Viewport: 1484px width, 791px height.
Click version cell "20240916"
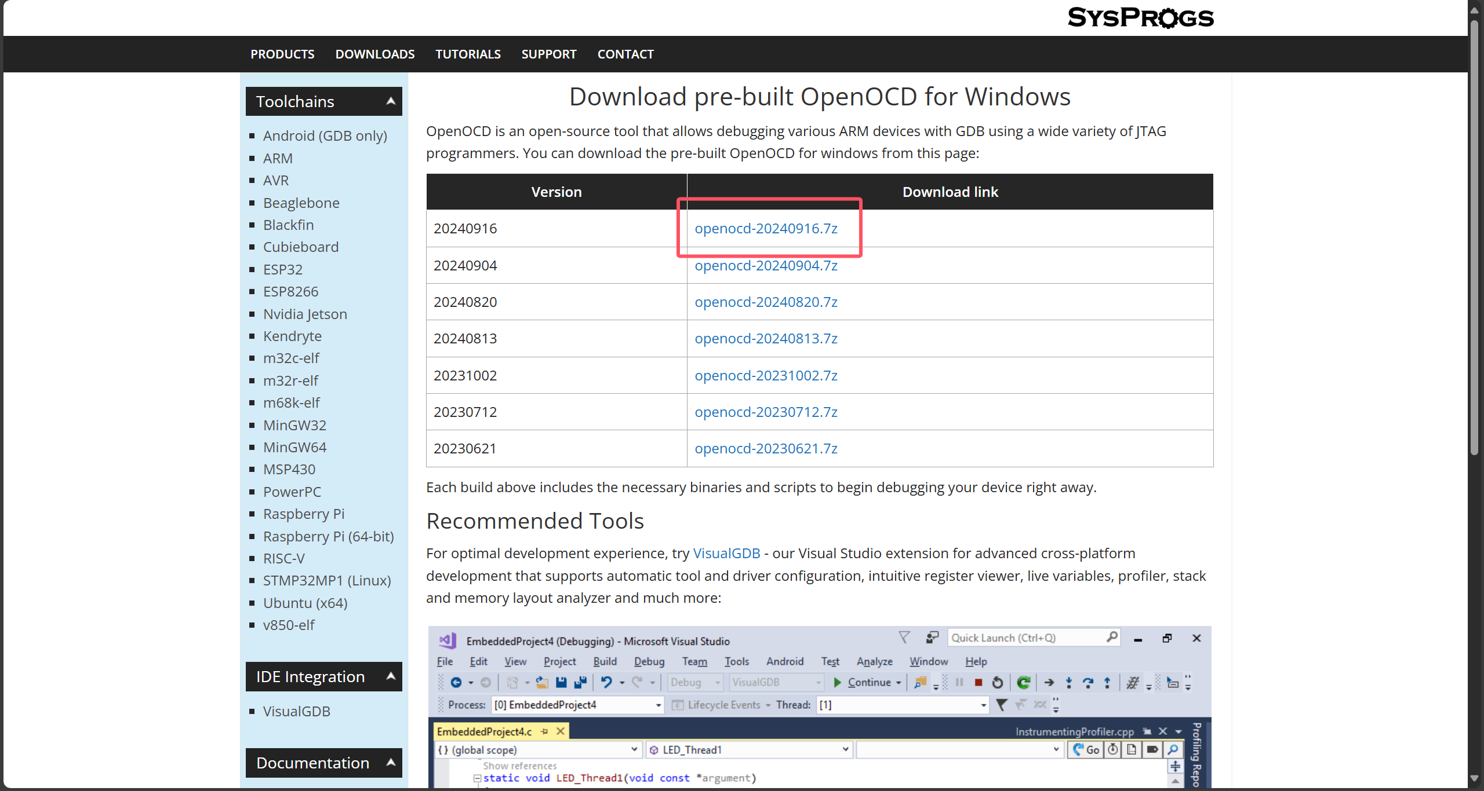[556, 228]
